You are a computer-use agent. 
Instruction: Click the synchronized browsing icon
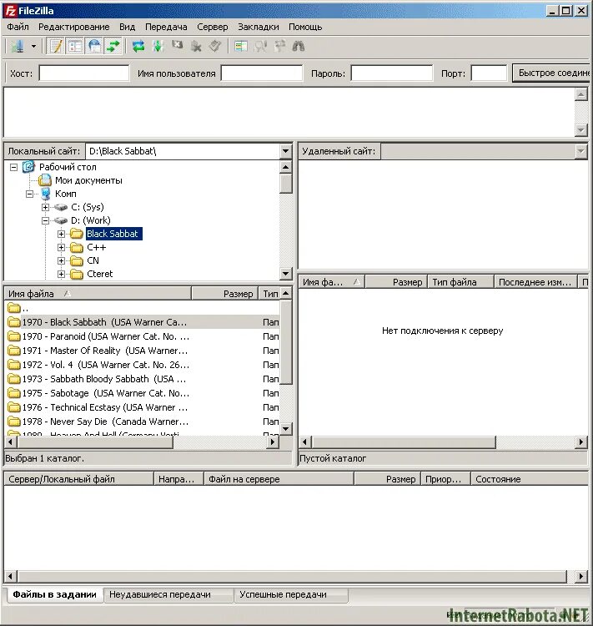(x=279, y=46)
